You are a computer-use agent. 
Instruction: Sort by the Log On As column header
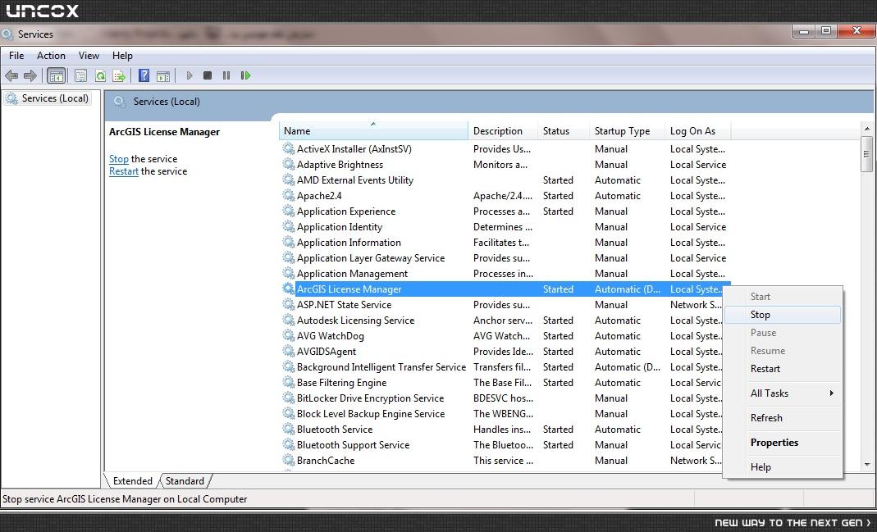click(x=697, y=131)
